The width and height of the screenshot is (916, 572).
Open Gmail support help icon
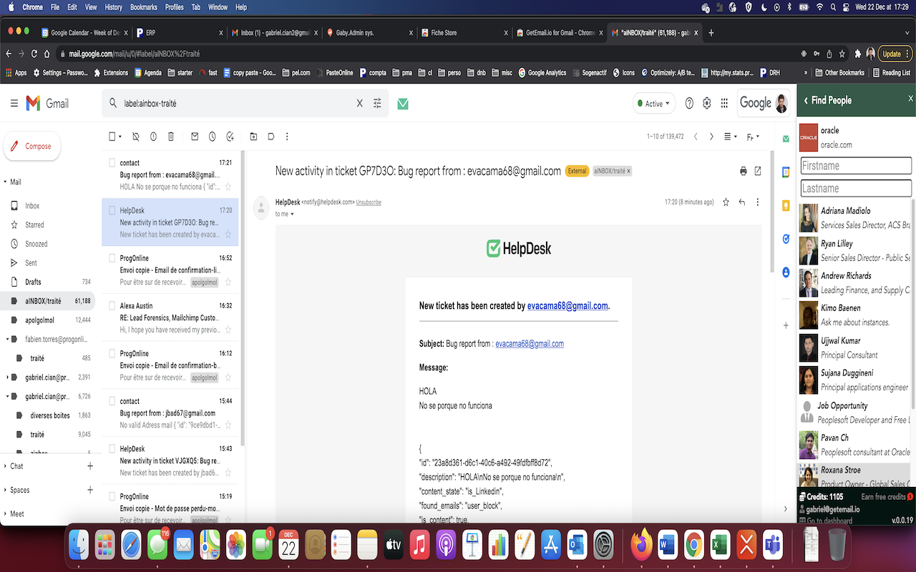click(x=689, y=104)
